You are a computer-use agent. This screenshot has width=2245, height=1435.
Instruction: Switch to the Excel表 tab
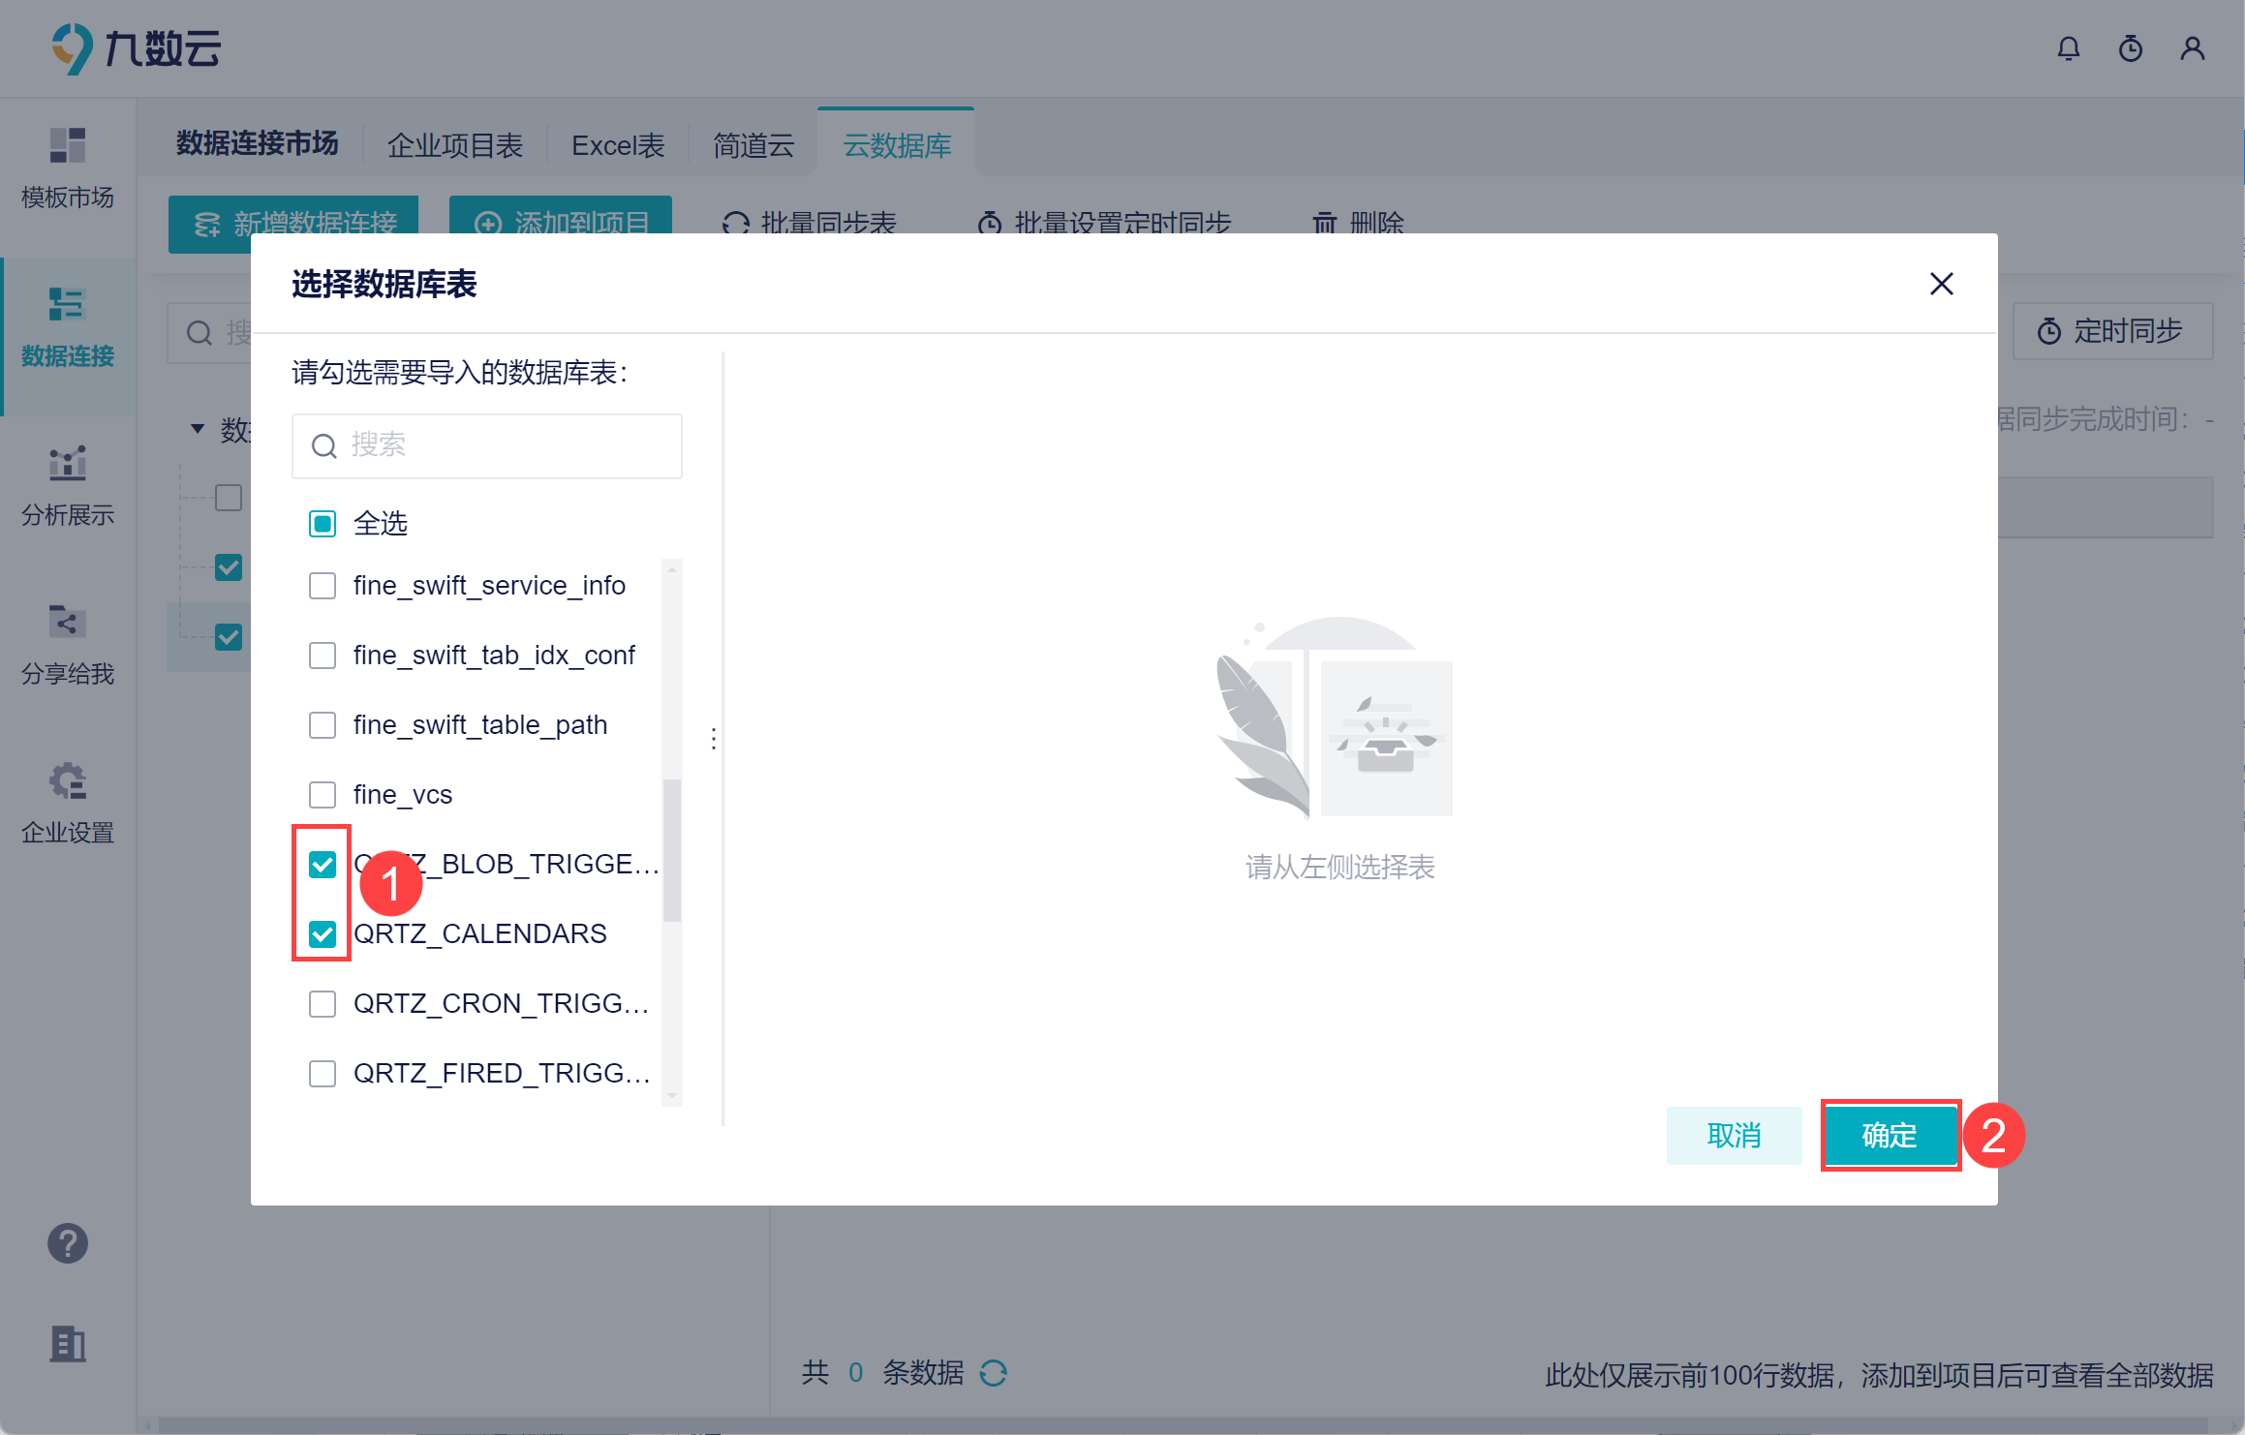click(618, 145)
